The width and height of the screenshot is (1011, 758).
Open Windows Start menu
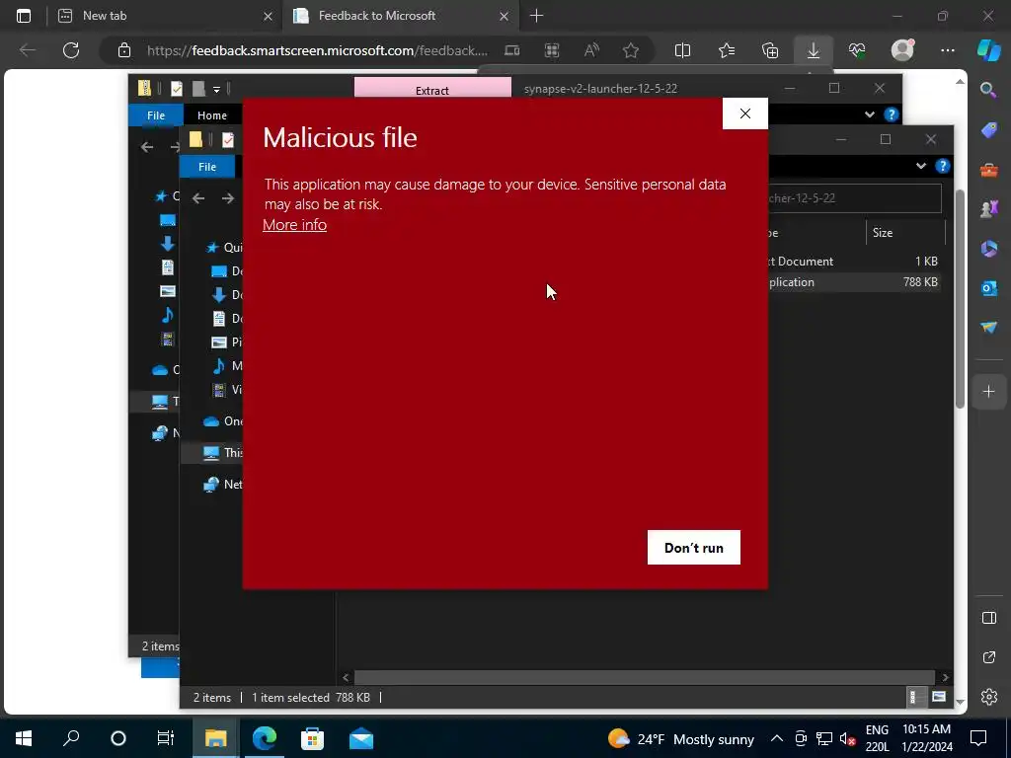(x=24, y=738)
